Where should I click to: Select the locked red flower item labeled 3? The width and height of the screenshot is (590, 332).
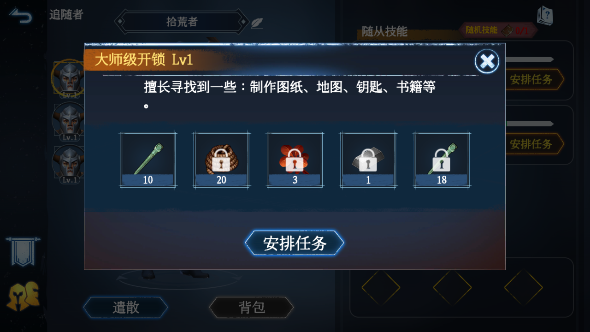click(295, 160)
